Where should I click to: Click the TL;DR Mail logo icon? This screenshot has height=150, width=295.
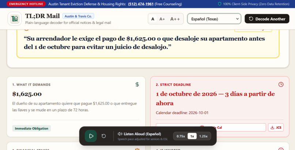pos(15,19)
